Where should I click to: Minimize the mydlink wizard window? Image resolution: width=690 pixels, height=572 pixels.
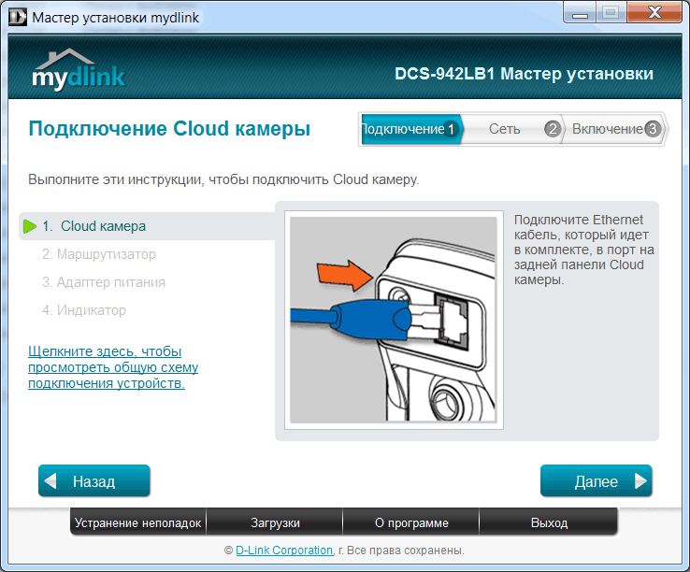(580, 13)
